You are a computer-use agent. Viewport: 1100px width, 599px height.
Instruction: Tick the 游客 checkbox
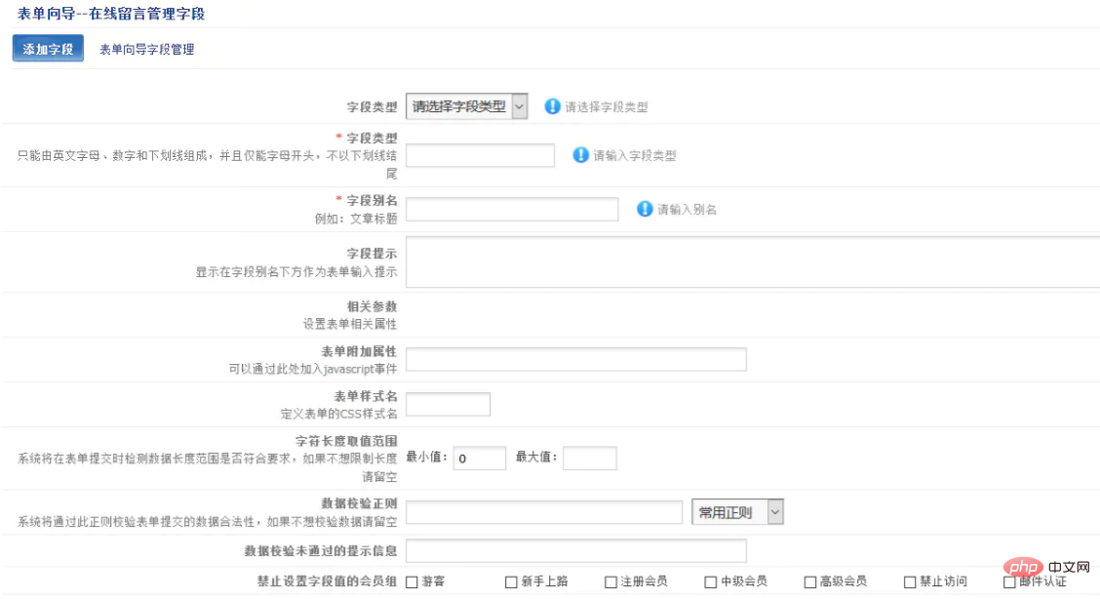pyautogui.click(x=412, y=582)
